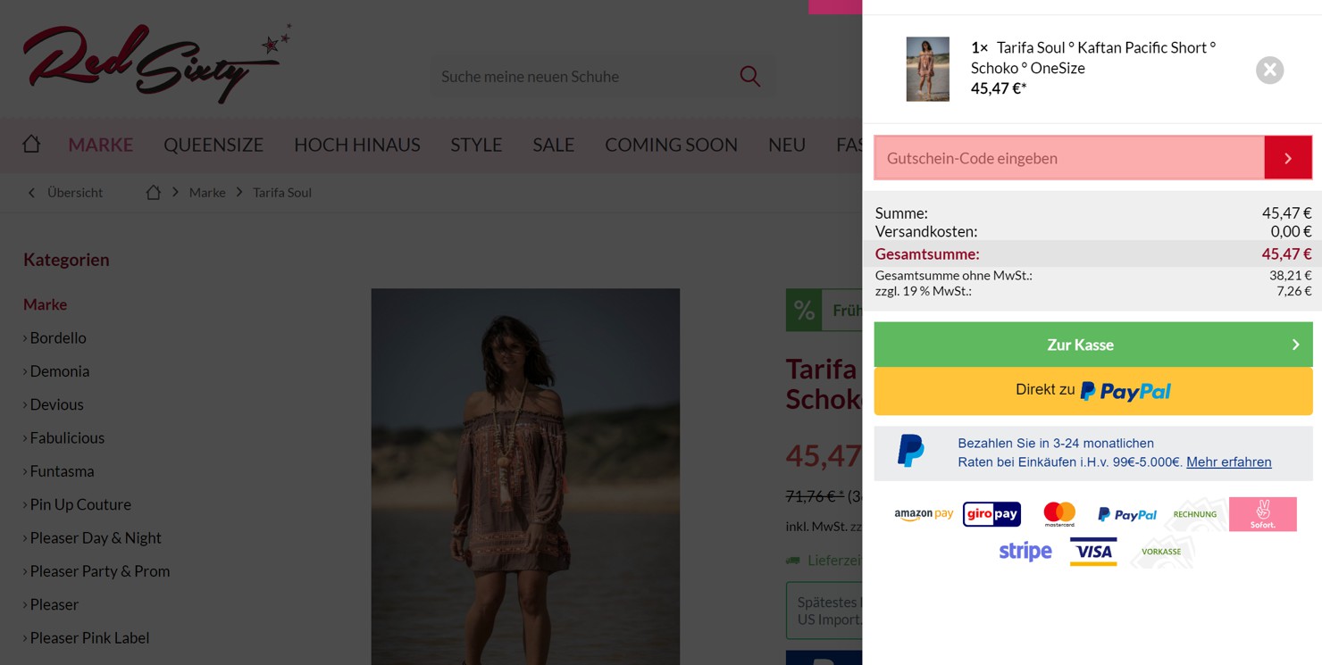Click the Mastercard logo
Screen dimensions: 1322x665
(x=1059, y=514)
